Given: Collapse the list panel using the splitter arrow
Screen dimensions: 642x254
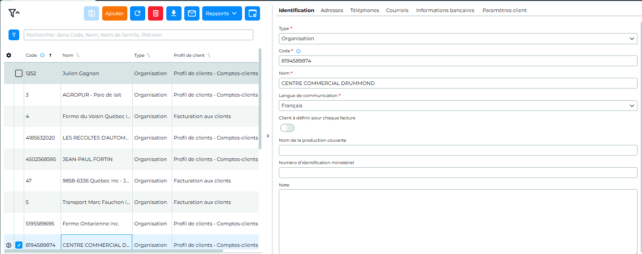Looking at the screenshot, I should [268, 136].
